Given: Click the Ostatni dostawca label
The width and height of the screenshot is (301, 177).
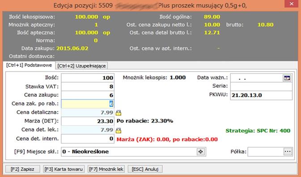Looking at the screenshot, I should point(32,56).
